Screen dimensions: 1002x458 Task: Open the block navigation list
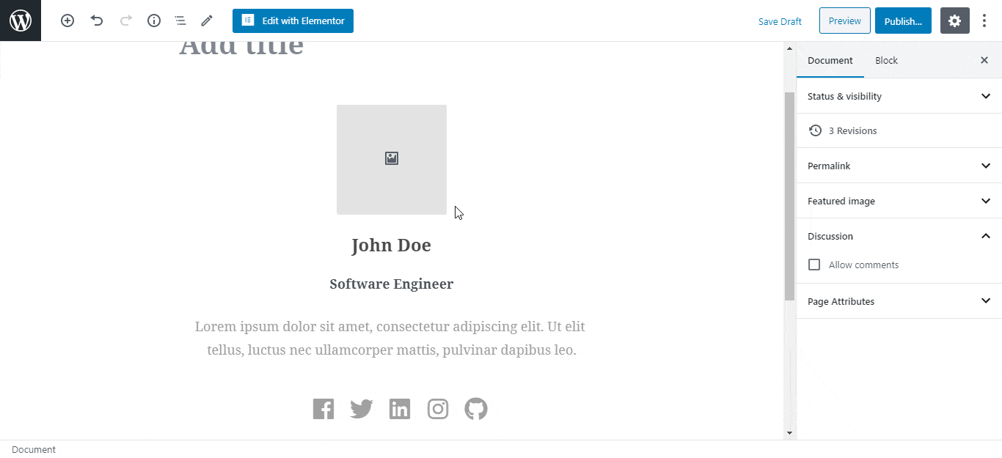(180, 21)
